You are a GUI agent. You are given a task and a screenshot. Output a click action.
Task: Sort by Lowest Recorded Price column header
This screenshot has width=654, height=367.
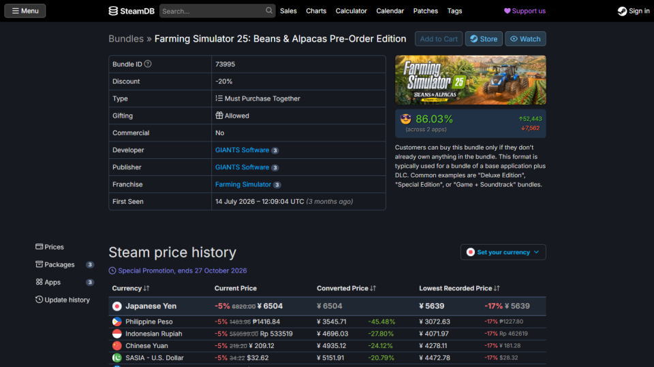459,288
